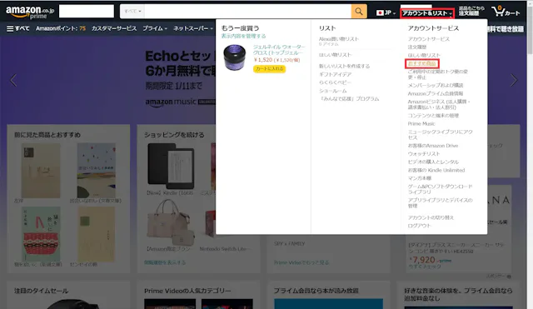The height and width of the screenshot is (309, 533).
Task: Click the orange search magnifier button
Action: [x=359, y=11]
